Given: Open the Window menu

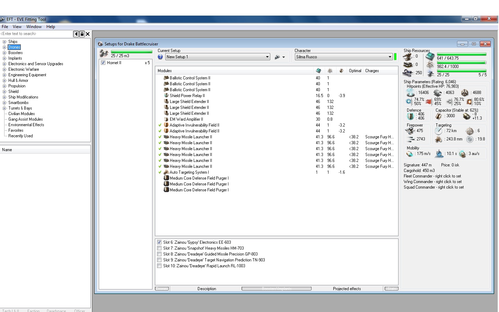Looking at the screenshot, I should click(34, 27).
